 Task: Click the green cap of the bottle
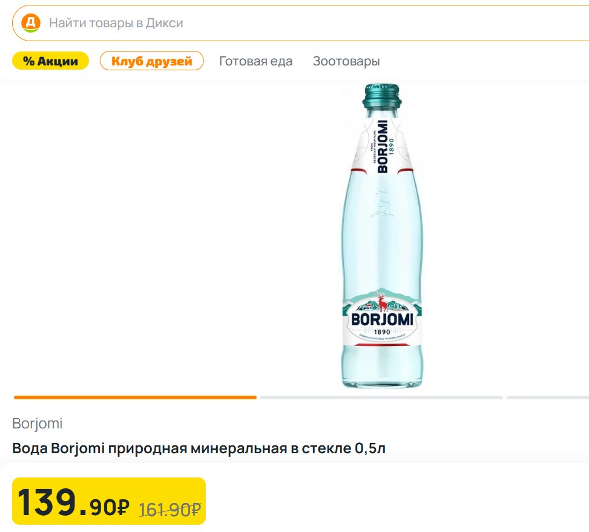382,95
